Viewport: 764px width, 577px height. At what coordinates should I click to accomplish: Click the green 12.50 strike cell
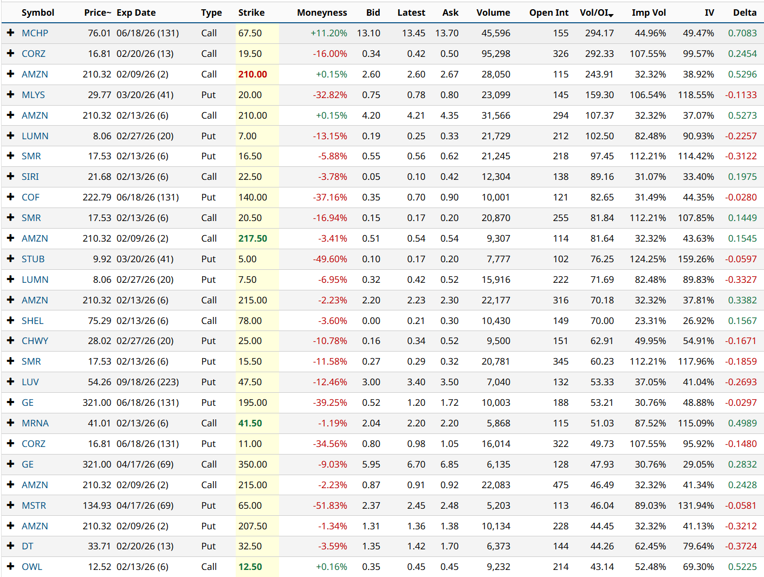tap(250, 567)
